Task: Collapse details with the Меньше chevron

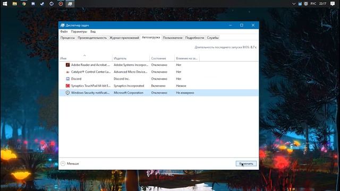Action: [x=63, y=163]
